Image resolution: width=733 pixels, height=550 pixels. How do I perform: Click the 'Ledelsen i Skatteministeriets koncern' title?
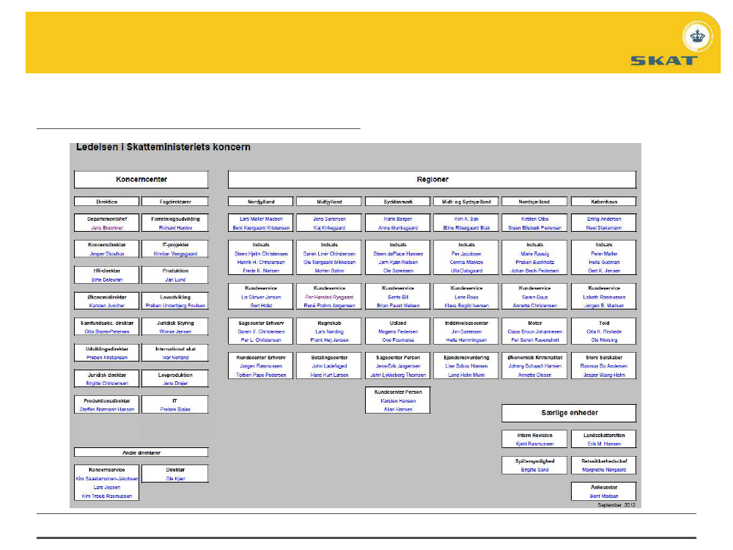[x=163, y=147]
